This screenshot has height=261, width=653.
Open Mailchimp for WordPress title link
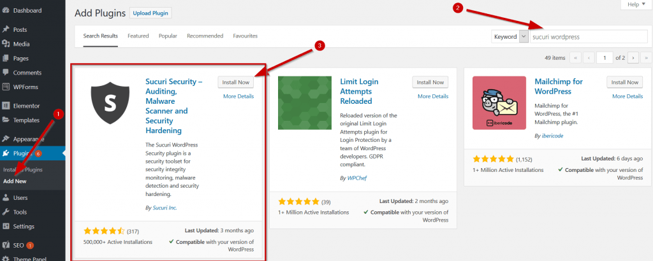click(559, 87)
